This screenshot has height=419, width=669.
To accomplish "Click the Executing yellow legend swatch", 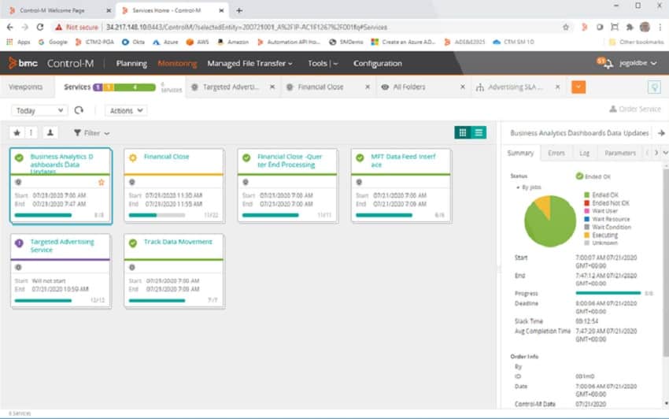I will [586, 235].
